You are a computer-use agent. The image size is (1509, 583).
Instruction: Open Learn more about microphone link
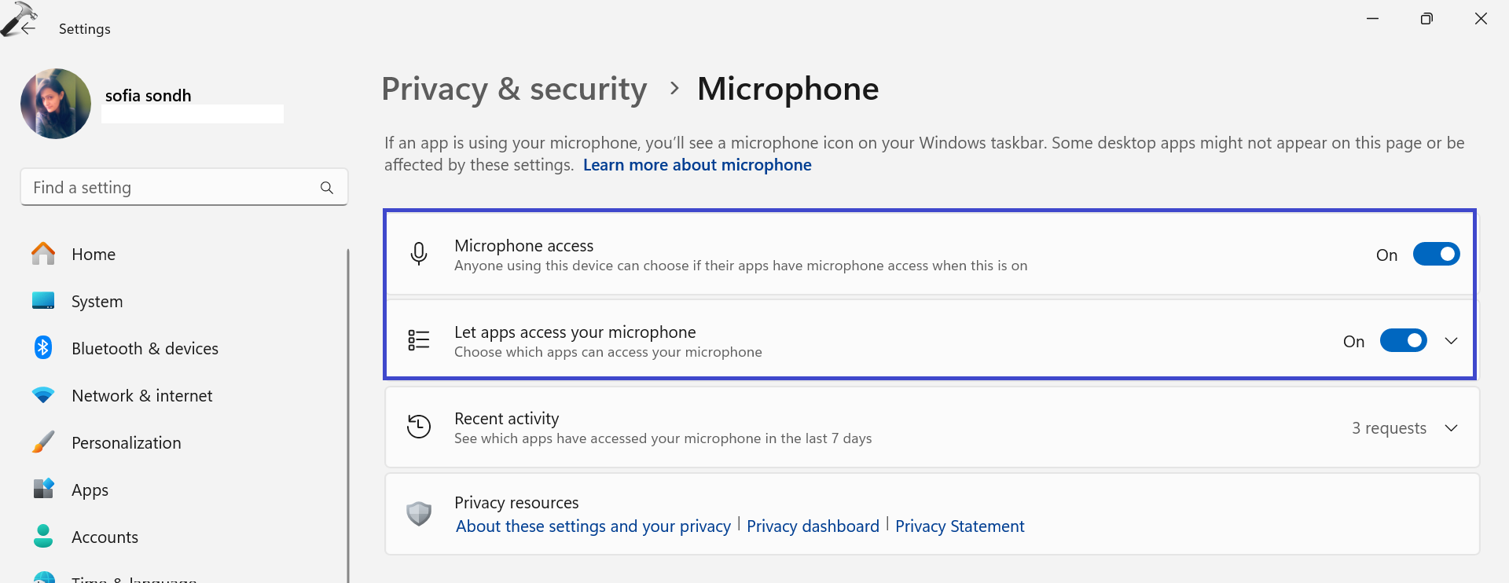point(697,165)
